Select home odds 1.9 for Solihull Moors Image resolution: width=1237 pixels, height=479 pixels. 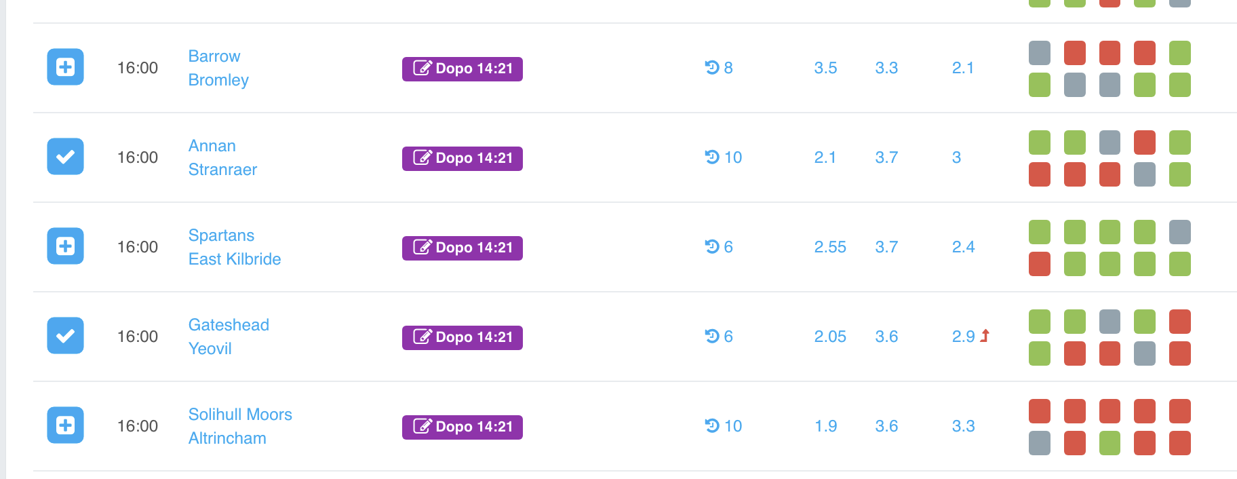(x=825, y=426)
